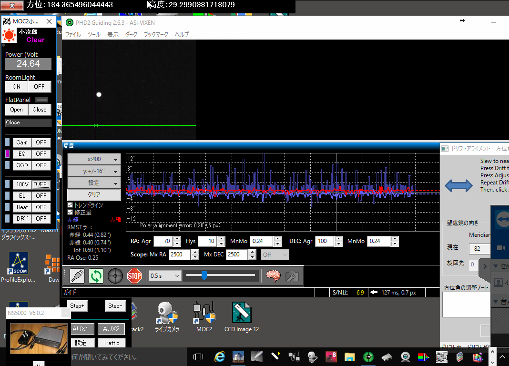Viewport: 509px width, 366px height.
Task: Open the PHD2 connect equipment (USB plug) icon
Action: tap(77, 276)
